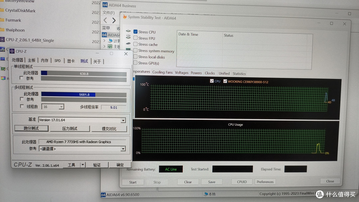The height and width of the screenshot is (202, 359).
Task: Open the Cooling Fans tab
Action: 162,72
